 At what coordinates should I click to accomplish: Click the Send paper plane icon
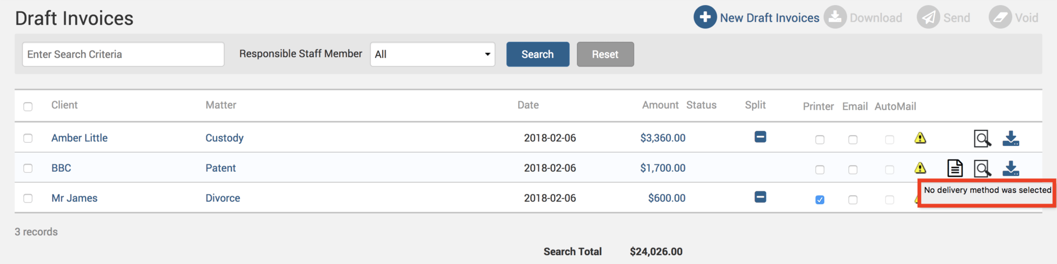[928, 18]
